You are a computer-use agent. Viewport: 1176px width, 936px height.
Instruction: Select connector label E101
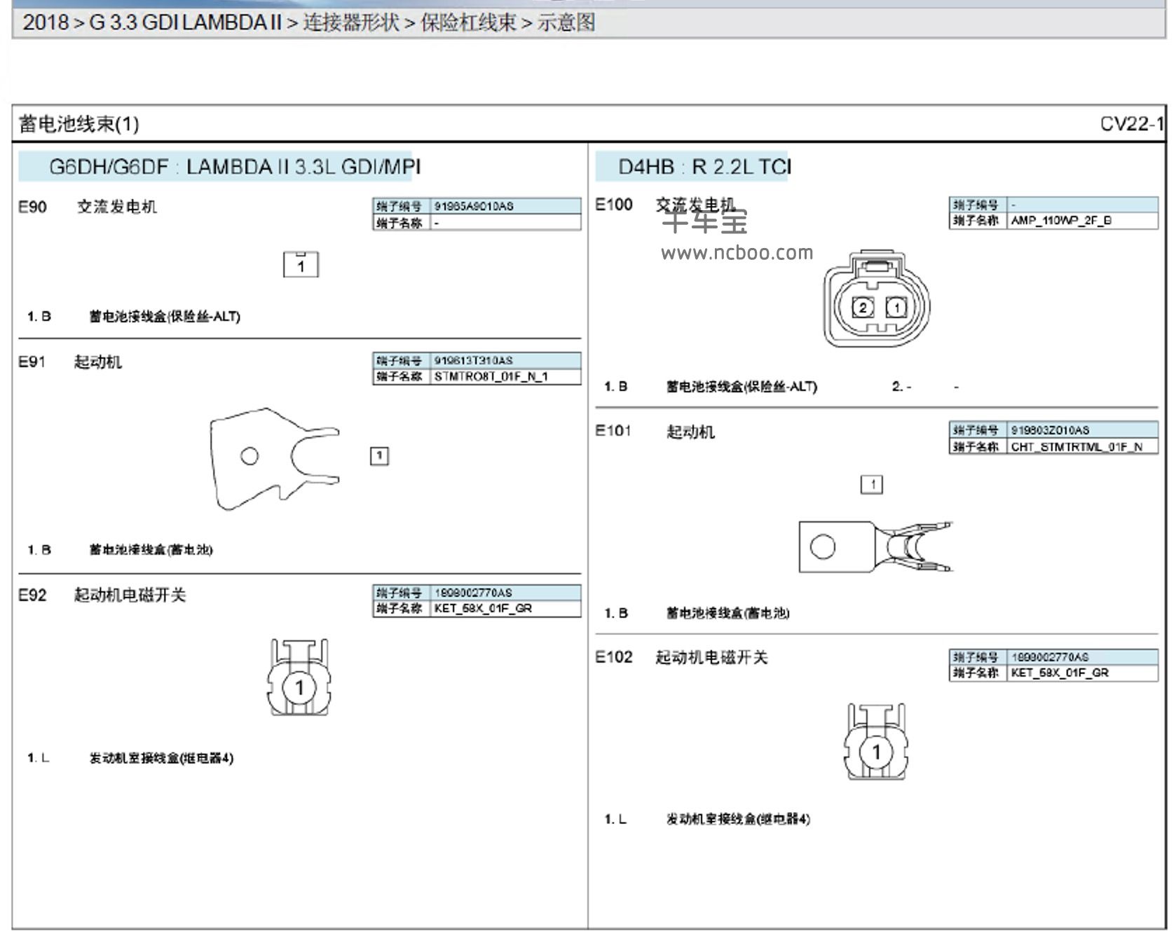tap(613, 431)
